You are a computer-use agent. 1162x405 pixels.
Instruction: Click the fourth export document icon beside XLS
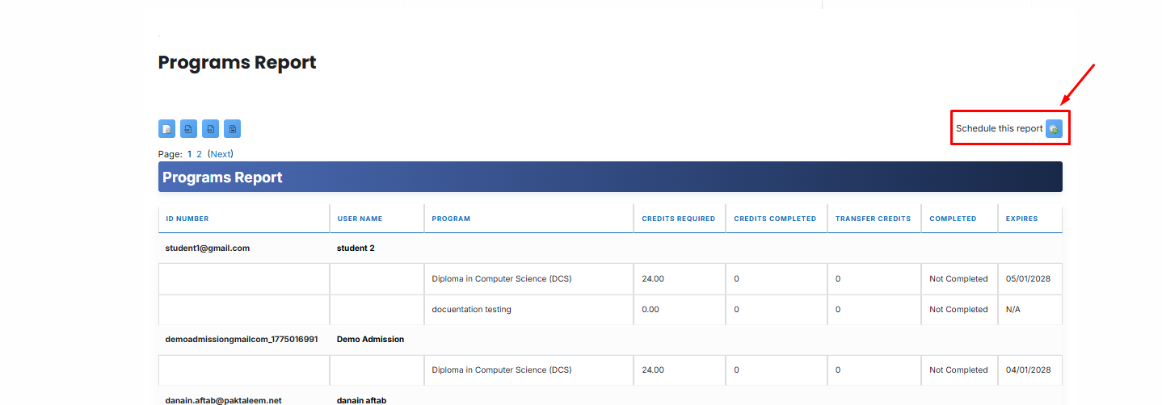(x=232, y=128)
